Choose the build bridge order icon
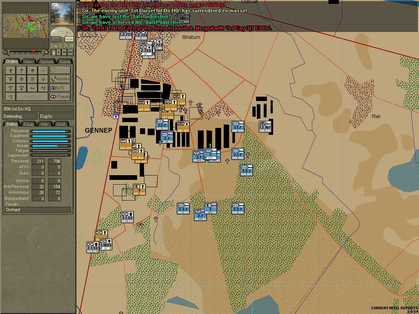The width and height of the screenshot is (419, 314). [x=11, y=88]
